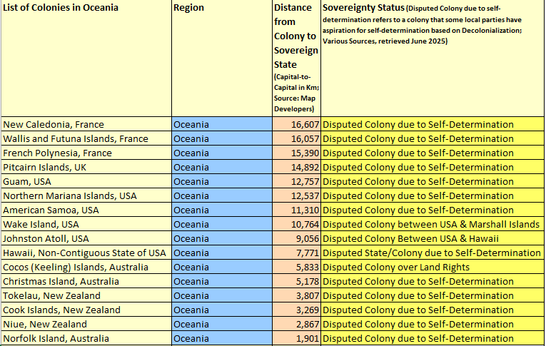Select the Sovereignty Status cell for Pitcairn Islands

433,167
